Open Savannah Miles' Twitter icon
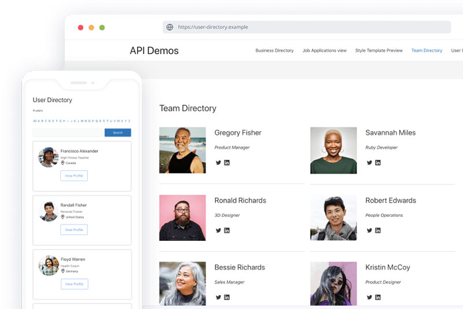 (x=369, y=163)
